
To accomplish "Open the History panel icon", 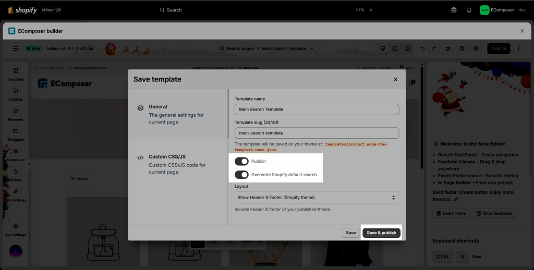I will pos(16,174).
